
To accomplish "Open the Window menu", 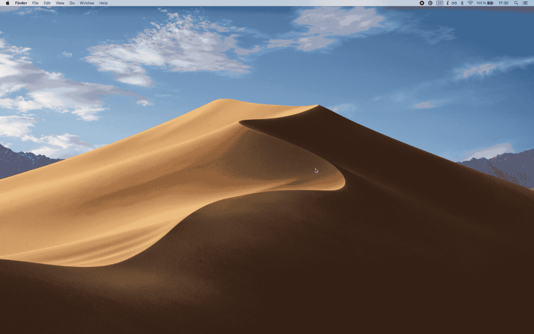I will click(87, 3).
